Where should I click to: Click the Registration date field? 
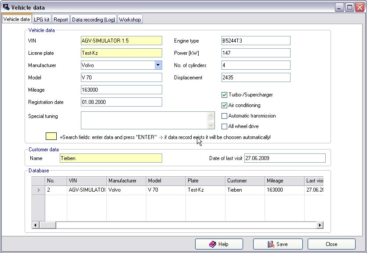(x=121, y=102)
